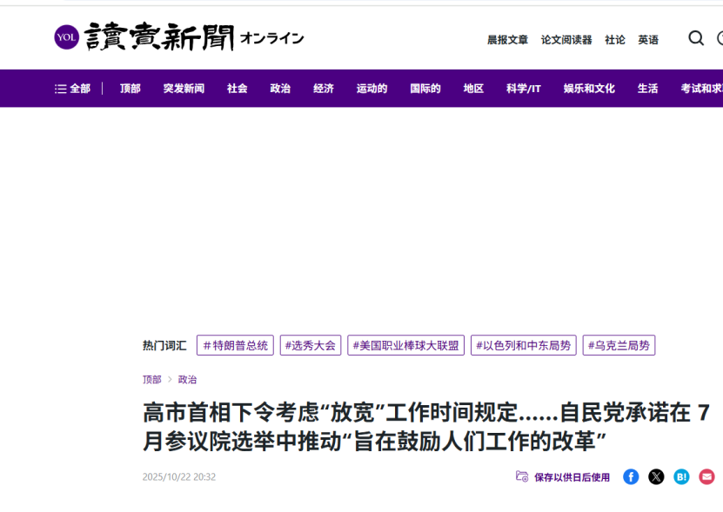Open 英语 link in header
This screenshot has height=512, width=723.
[x=648, y=40]
